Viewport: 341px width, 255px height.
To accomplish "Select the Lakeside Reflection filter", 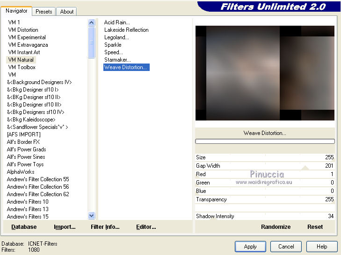I will pyautogui.click(x=126, y=30).
